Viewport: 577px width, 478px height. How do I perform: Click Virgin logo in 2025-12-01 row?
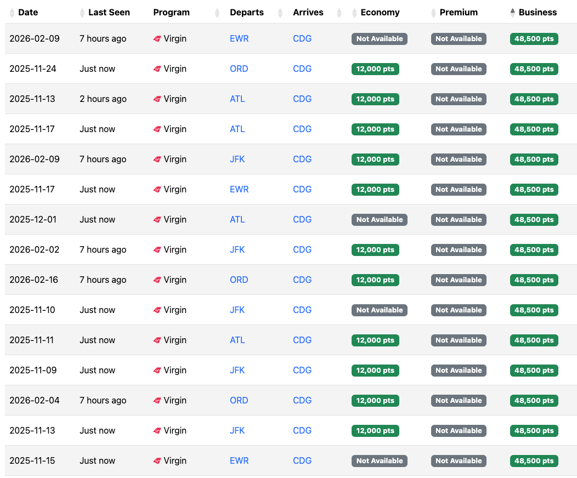157,219
